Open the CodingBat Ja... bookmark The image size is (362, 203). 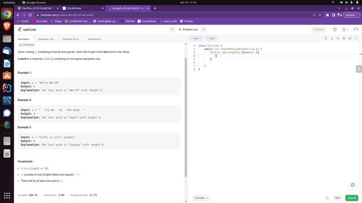pos(105,21)
